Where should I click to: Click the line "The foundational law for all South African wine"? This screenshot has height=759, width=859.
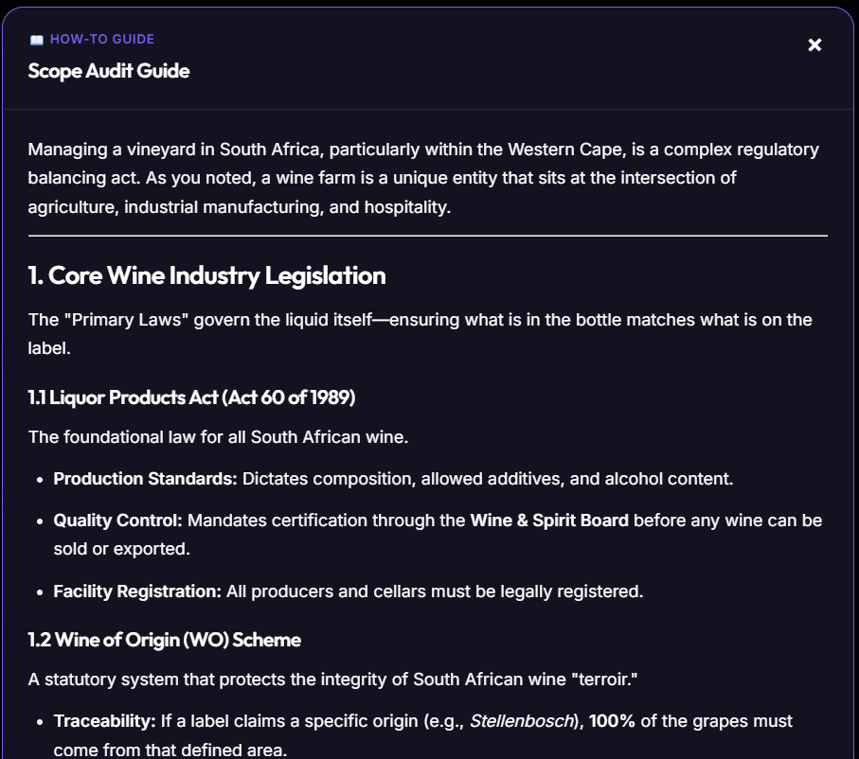point(219,437)
